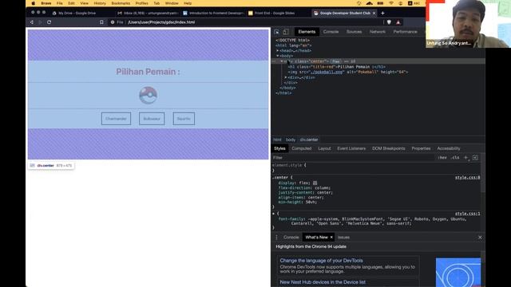The height and width of the screenshot is (287, 511).
Task: Close the Google Developer Student Club tab
Action: pos(374,13)
